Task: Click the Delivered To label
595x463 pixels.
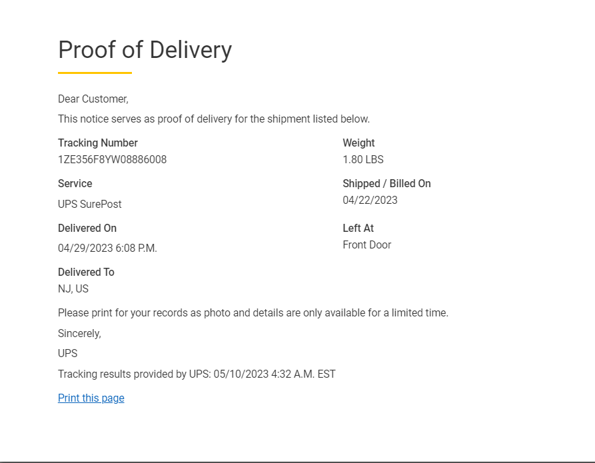Action: pyautogui.click(x=86, y=272)
